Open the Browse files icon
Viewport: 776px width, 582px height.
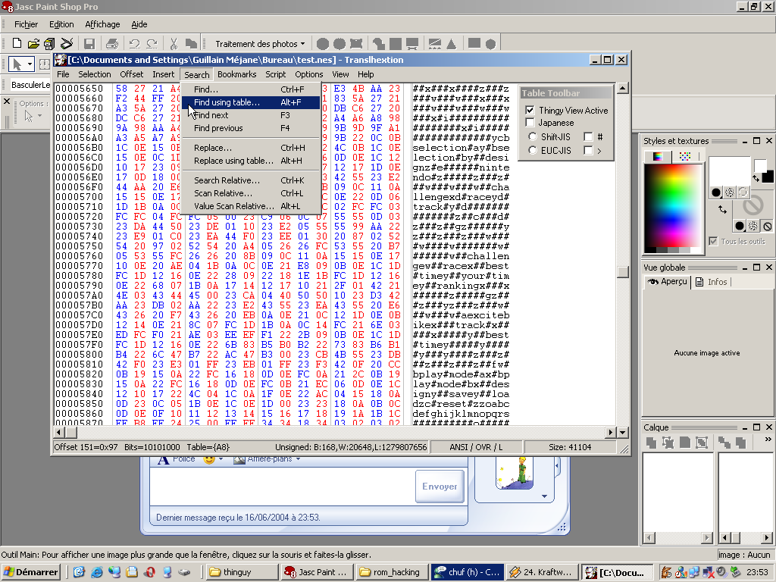(x=49, y=43)
